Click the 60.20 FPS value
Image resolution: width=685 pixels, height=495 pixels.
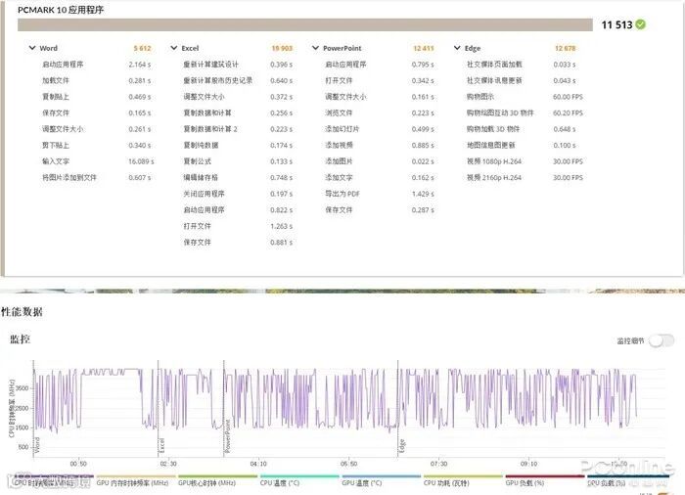[x=568, y=113]
